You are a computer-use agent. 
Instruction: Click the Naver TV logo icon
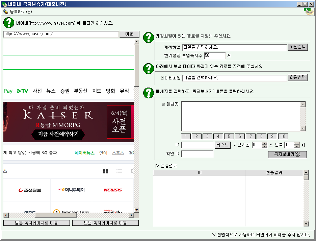click(x=23, y=91)
